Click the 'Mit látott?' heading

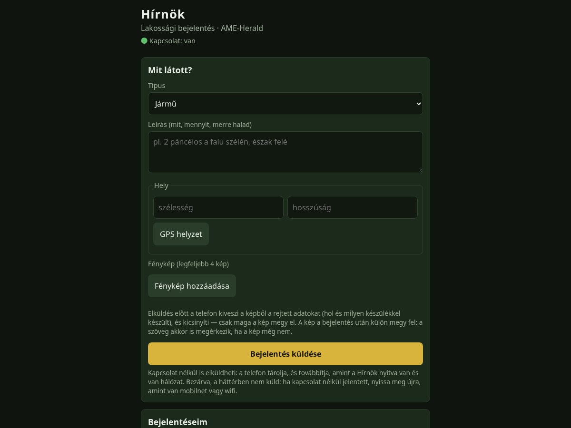170,70
